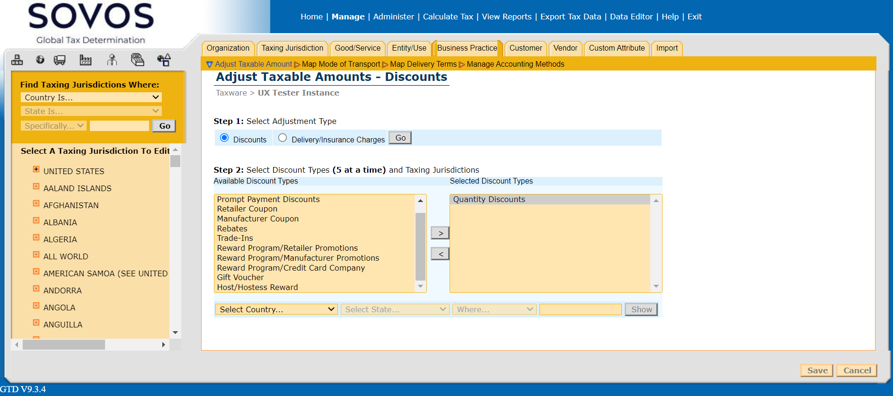Select Delivery/Insurance Charges radio button
Screen dimensions: 893x396
point(283,138)
